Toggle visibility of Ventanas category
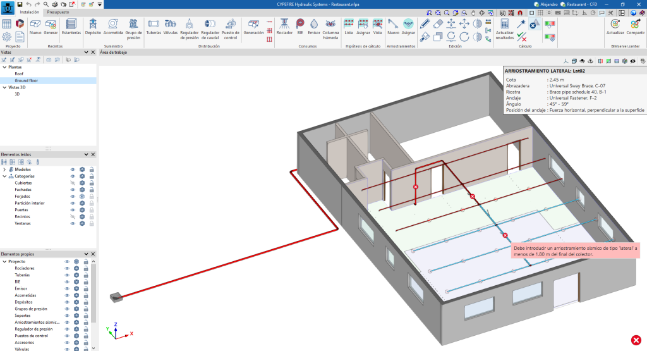Screen dimensions: 647x351 73,223
